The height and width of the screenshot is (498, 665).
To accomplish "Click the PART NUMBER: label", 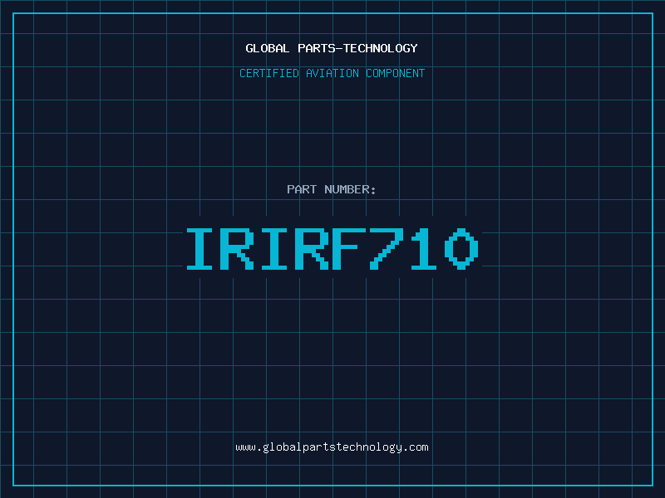I will [x=332, y=189].
